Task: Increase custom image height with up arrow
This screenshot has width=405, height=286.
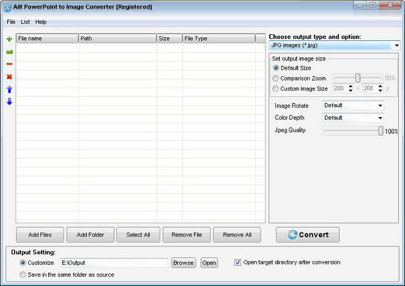Action: (x=380, y=87)
